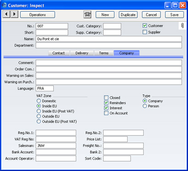Toggle the Interest checkbox
188x171 pixels.
coord(106,108)
